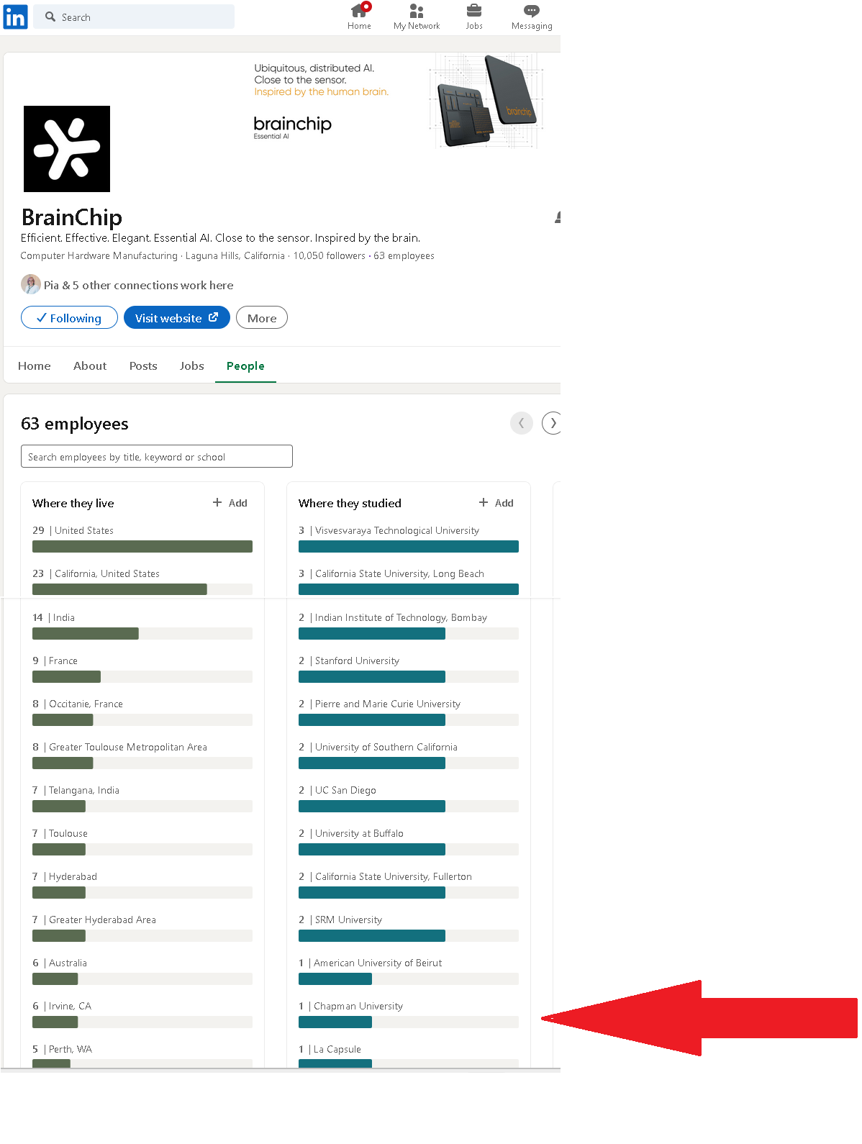Click 'American University of Beirut' row
The height and width of the screenshot is (1144, 862).
point(409,971)
